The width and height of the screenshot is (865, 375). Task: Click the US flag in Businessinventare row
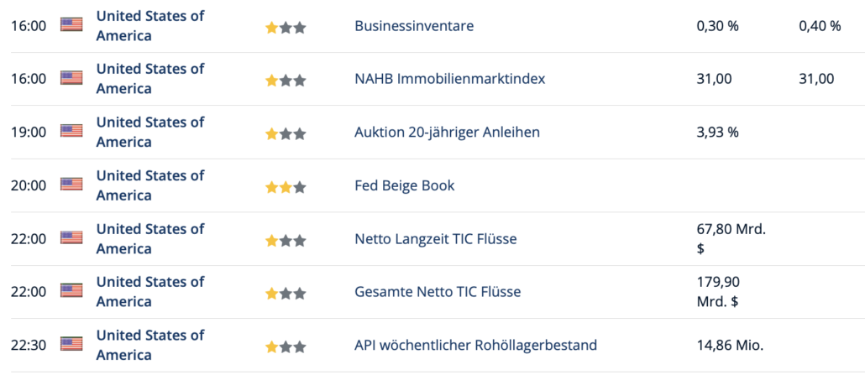coord(71,25)
